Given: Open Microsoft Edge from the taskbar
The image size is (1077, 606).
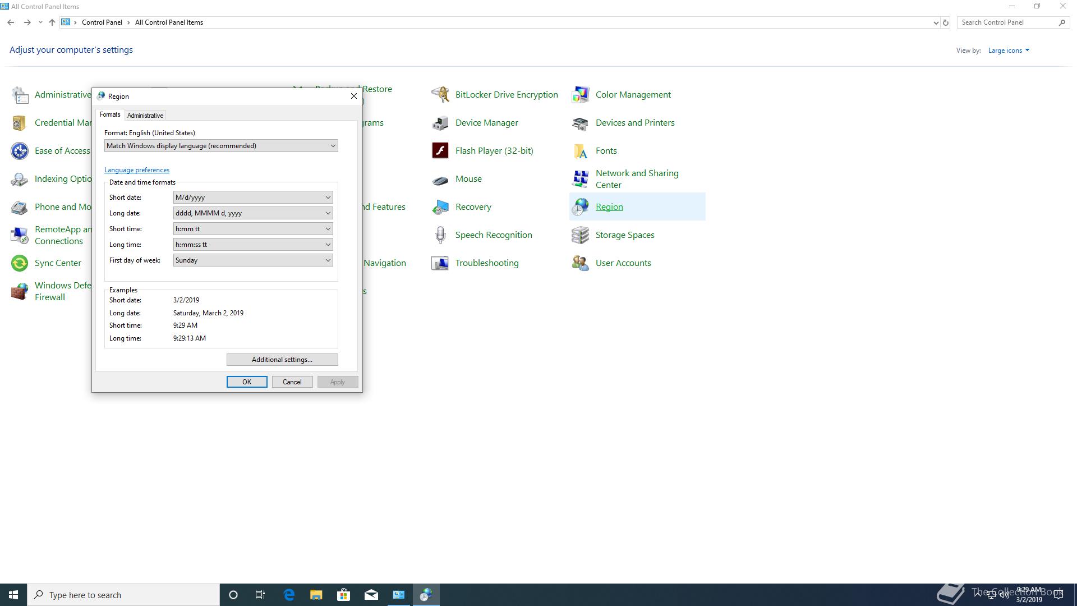Looking at the screenshot, I should pyautogui.click(x=289, y=595).
